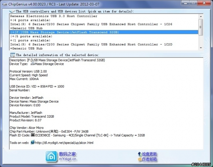213x167 pixels.
Task: Click the USB device list header icon
Action: (x=12, y=11)
